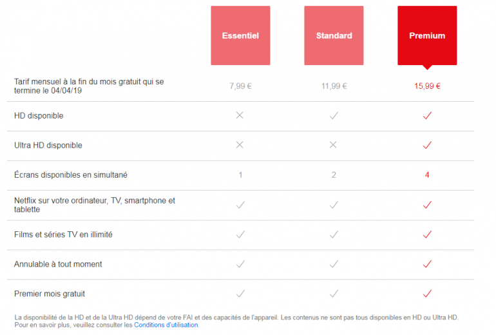Click the Standard Ultra HD cross icon
This screenshot has width=496, height=335.
334,145
